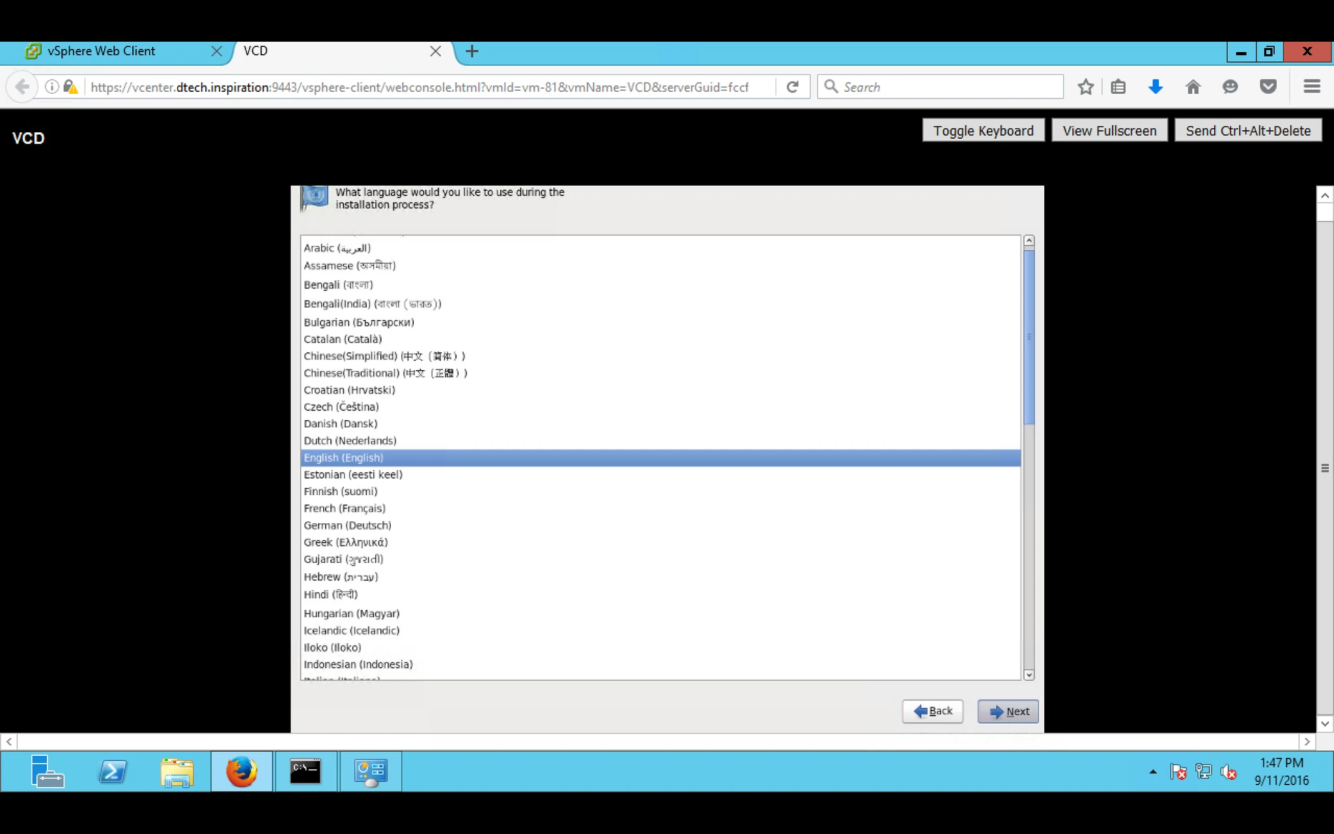Send Ctrl+Alt+Delete to the VM

click(1248, 130)
